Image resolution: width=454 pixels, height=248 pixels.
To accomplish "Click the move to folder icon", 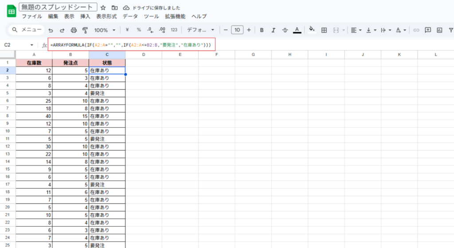I will pyautogui.click(x=114, y=8).
